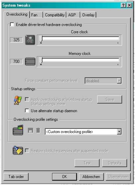Screen dimensions: 135x185
Task: Delete profile using the trash can icon
Action: pos(38,130)
